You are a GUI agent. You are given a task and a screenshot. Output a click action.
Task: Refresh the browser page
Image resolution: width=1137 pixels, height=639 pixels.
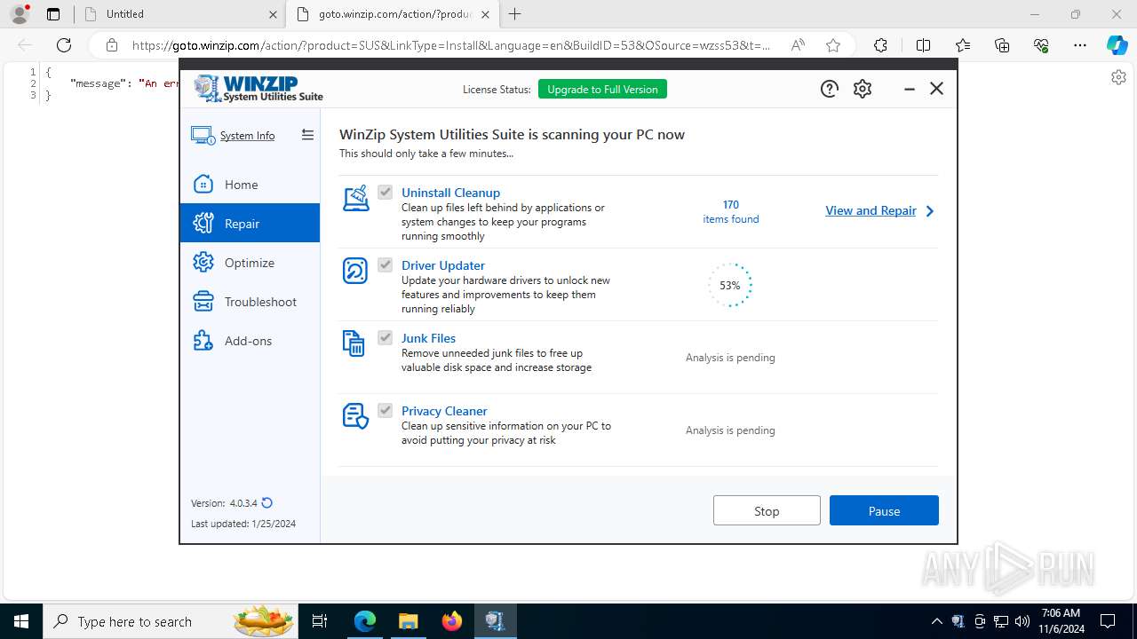pos(64,45)
